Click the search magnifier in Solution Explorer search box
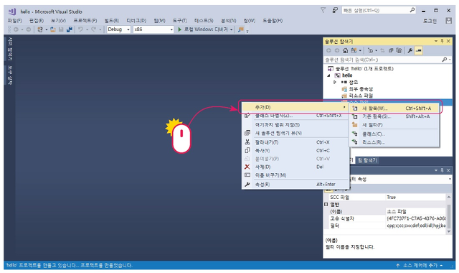 point(445,60)
